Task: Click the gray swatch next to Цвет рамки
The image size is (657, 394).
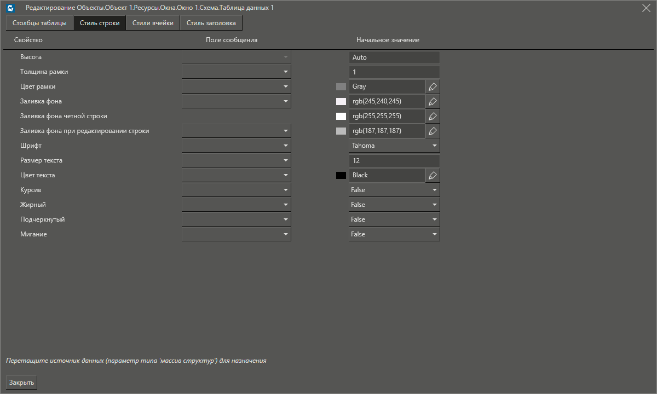Action: (x=341, y=86)
